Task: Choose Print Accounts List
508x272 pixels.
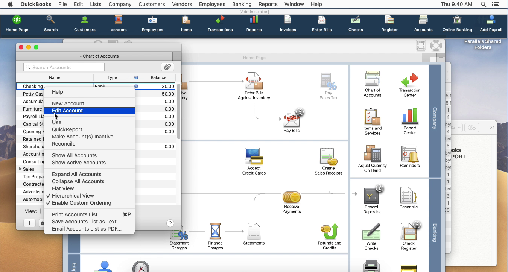Action: pos(89,214)
